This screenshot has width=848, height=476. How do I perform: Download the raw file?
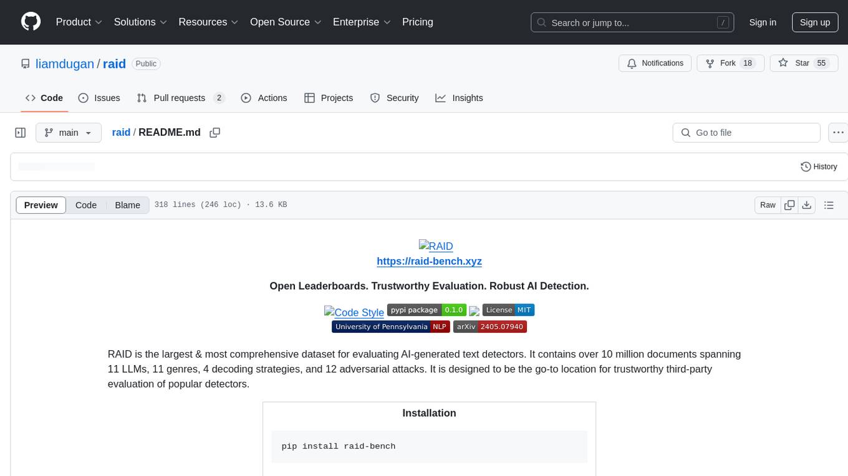[807, 205]
